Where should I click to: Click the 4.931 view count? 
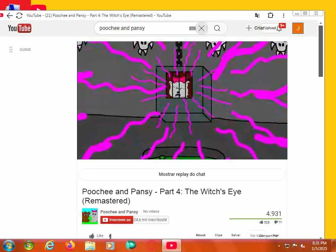click(x=274, y=214)
